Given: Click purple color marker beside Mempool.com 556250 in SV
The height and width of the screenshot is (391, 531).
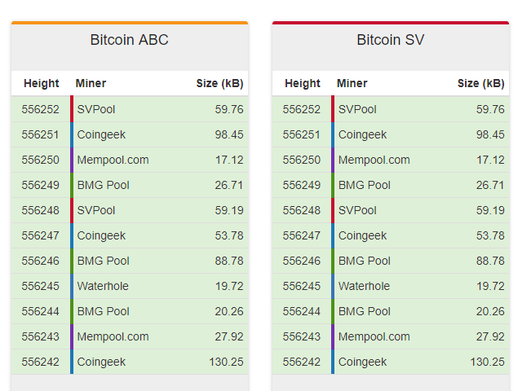Looking at the screenshot, I should click(333, 160).
